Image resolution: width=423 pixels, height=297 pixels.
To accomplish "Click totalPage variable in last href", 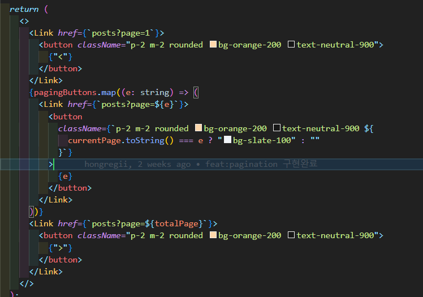I will pyautogui.click(x=176, y=223).
